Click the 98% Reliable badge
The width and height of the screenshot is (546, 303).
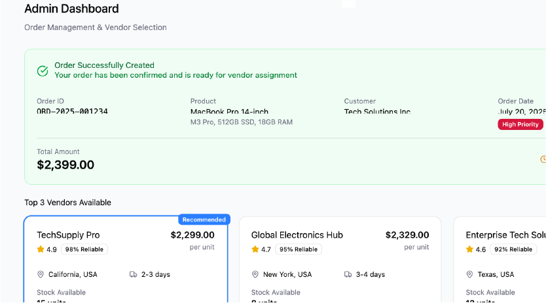click(84, 249)
